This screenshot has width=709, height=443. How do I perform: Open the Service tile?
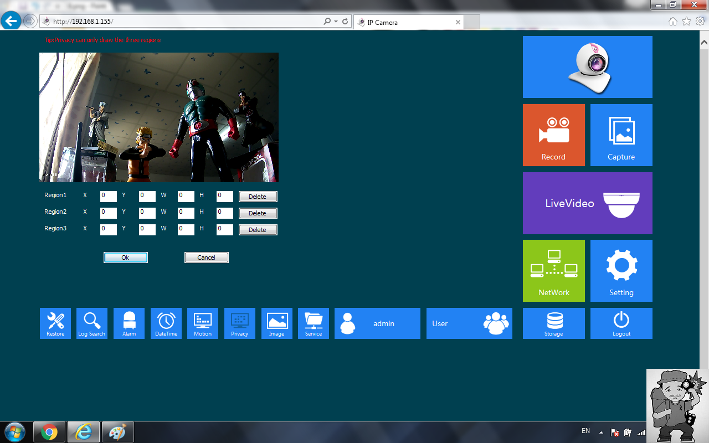click(314, 323)
